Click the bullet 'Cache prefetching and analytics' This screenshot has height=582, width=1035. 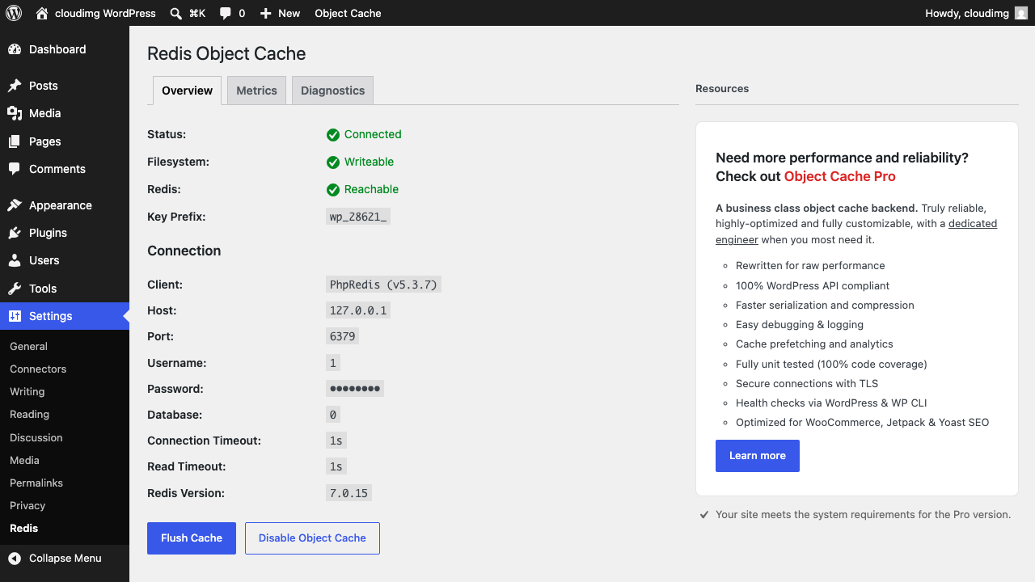pos(814,344)
